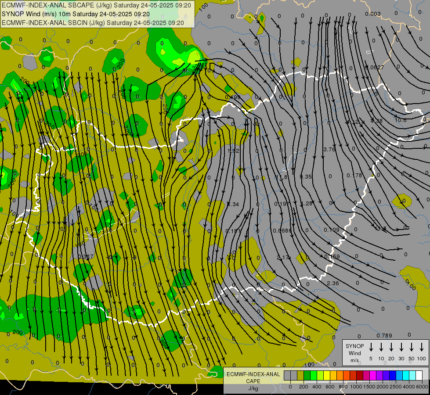Click the 30 m/s wind arrow in legend
This screenshot has width=430, height=395.
pos(401,347)
